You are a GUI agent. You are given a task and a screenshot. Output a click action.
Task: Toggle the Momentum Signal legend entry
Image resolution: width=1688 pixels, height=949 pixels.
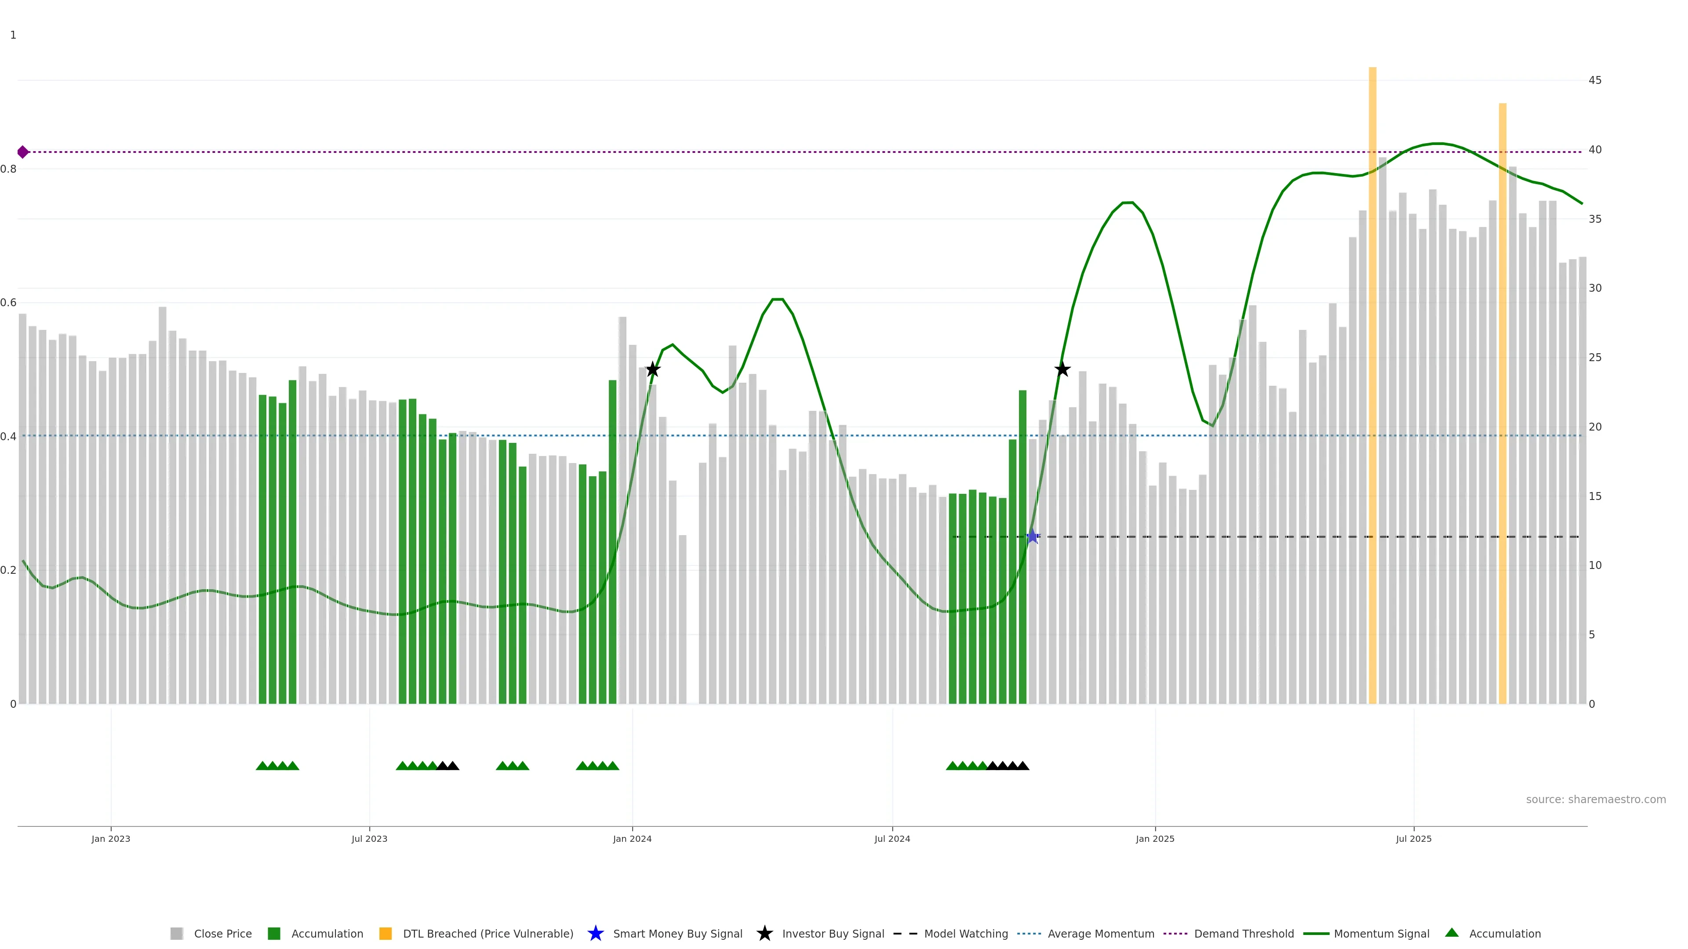pyautogui.click(x=1381, y=933)
